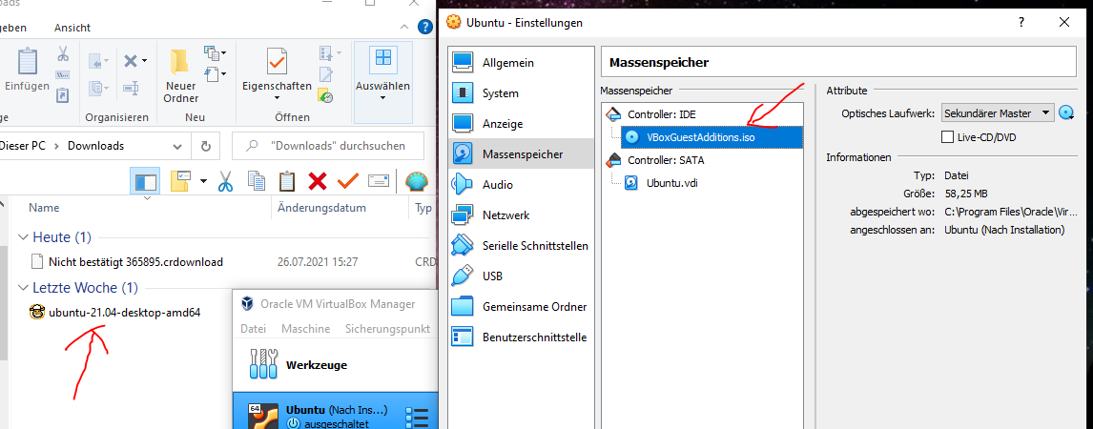
Task: Collapse Letzte Woche (1) file group
Action: 22,288
